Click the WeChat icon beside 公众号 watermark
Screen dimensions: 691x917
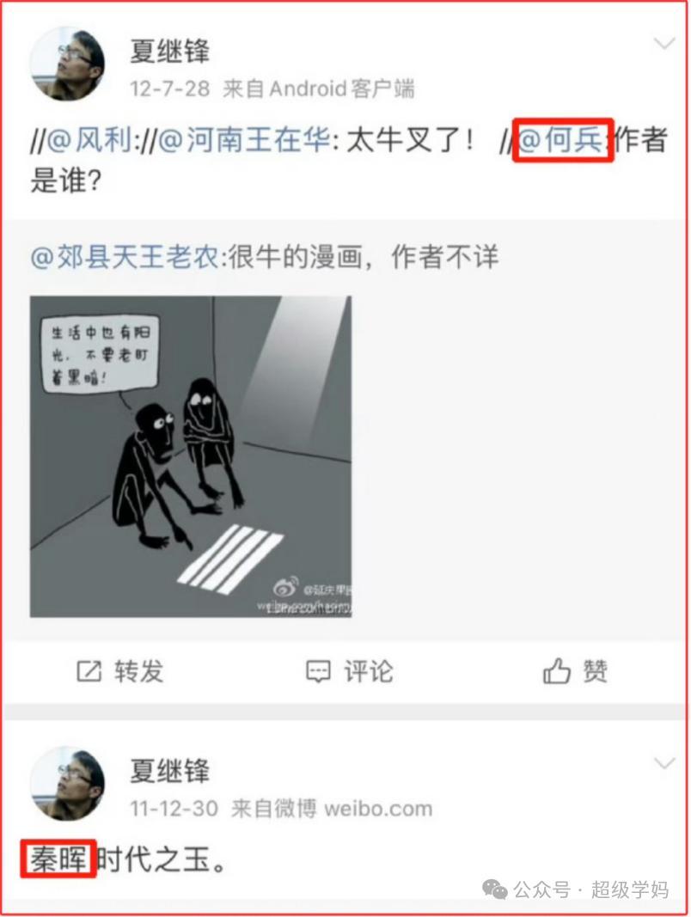[x=494, y=890]
